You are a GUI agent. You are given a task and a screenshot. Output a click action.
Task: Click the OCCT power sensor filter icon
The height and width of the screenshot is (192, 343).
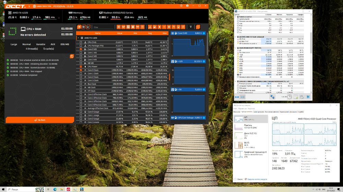click(159, 27)
